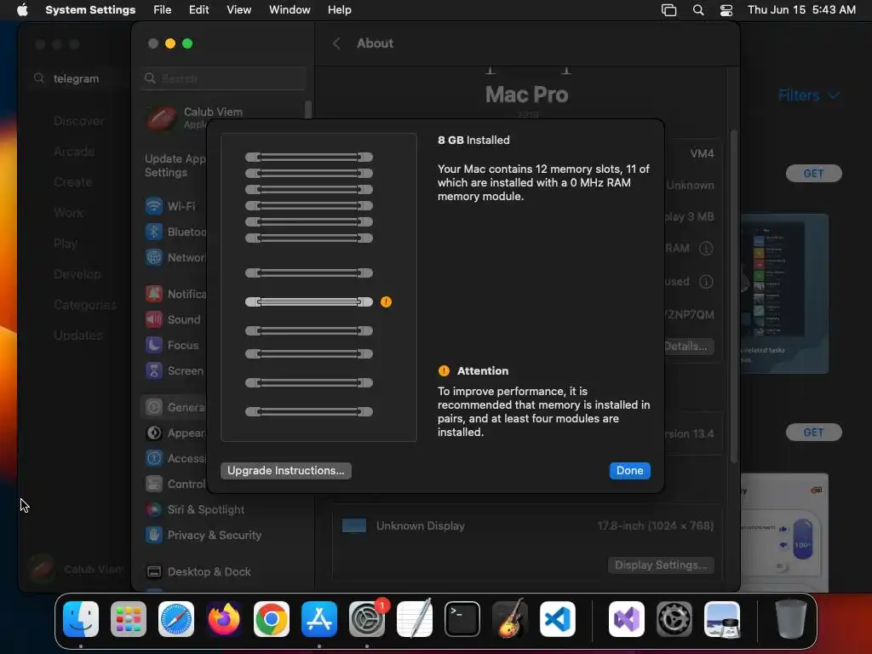Launch Visual Studio Code from the Dock
The height and width of the screenshot is (654, 872).
557,619
